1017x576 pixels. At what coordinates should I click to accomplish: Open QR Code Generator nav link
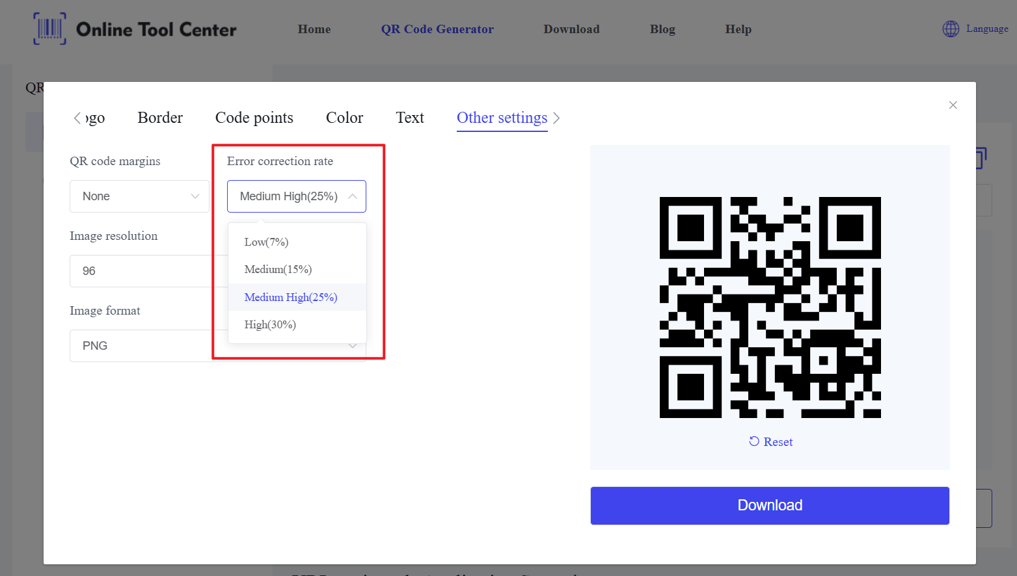point(437,29)
